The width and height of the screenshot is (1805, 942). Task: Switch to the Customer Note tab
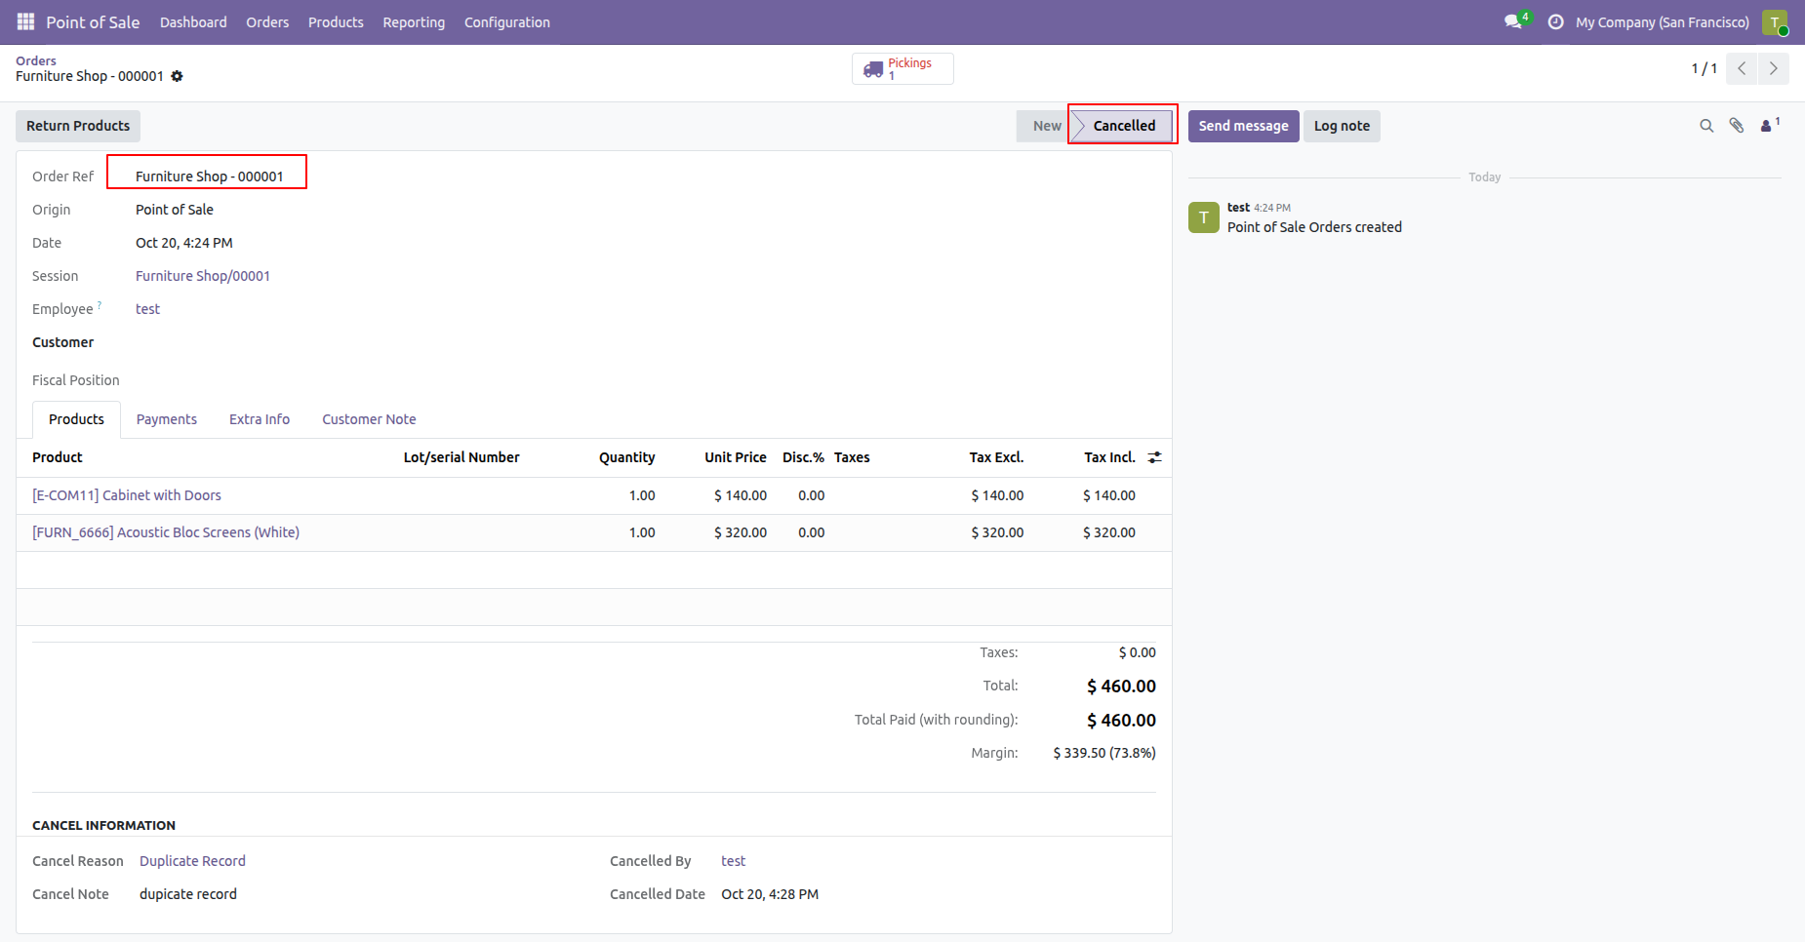pyautogui.click(x=369, y=419)
